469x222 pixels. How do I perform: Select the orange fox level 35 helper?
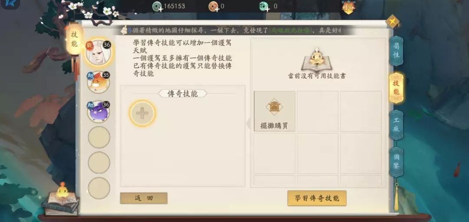coord(99,82)
